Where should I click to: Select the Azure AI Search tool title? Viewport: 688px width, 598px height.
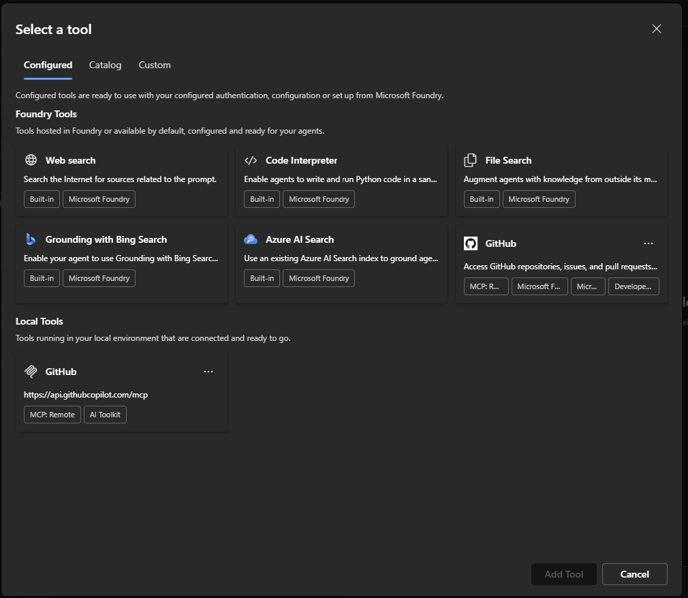[300, 239]
